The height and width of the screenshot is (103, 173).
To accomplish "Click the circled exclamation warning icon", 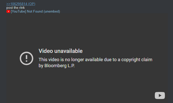I will (x=27, y=58).
